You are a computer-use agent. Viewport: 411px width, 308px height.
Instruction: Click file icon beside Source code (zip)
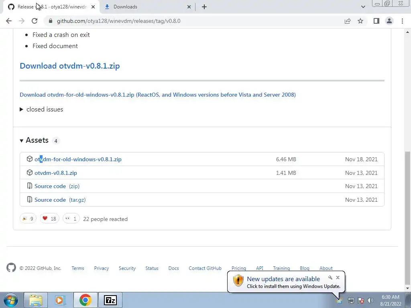[30, 186]
